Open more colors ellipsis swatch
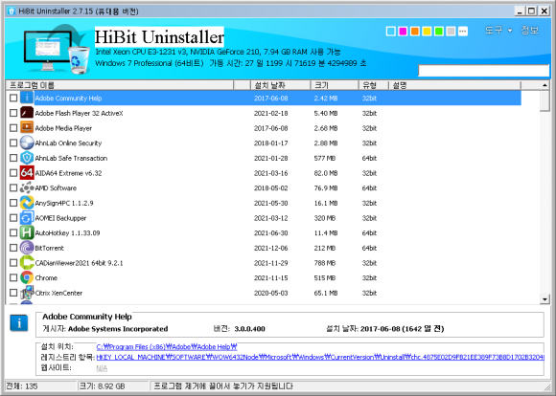The width and height of the screenshot is (556, 396). pyautogui.click(x=463, y=32)
